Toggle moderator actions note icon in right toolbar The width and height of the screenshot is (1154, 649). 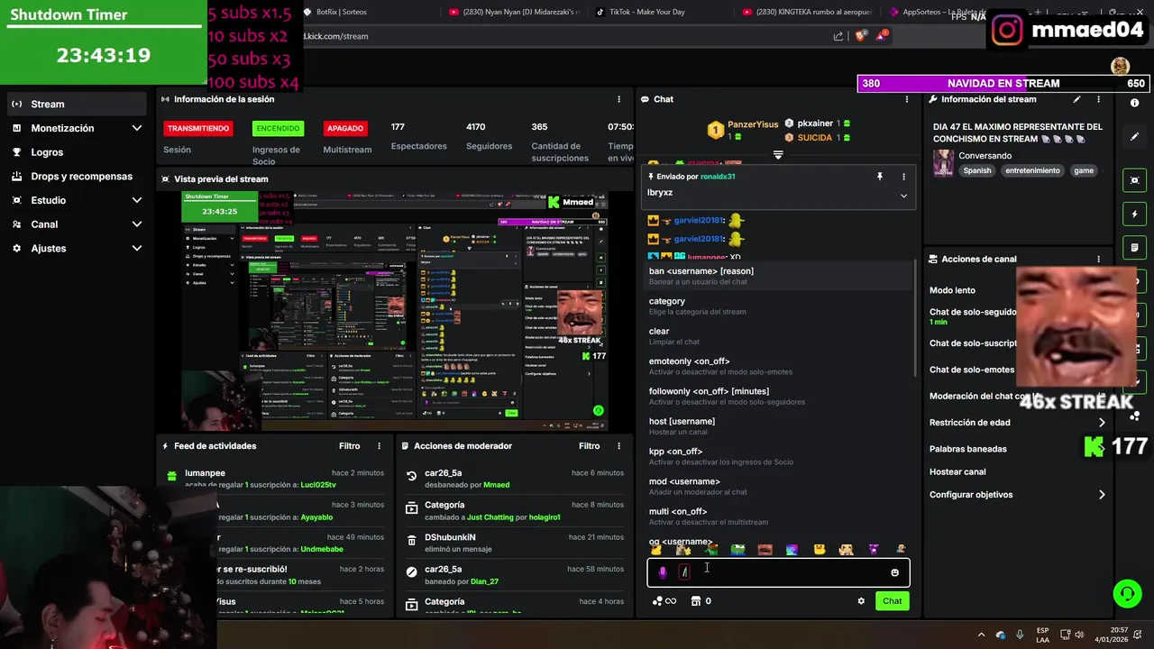[1135, 247]
